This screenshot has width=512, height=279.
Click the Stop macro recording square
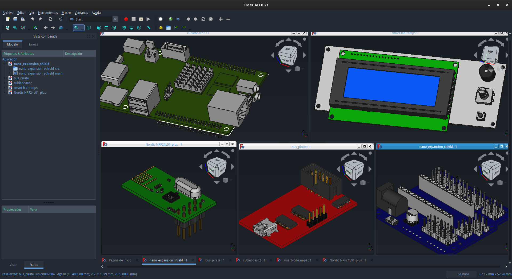click(134, 19)
